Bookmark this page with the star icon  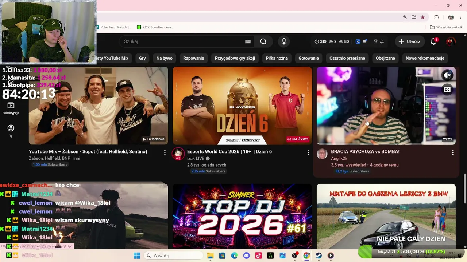click(422, 17)
